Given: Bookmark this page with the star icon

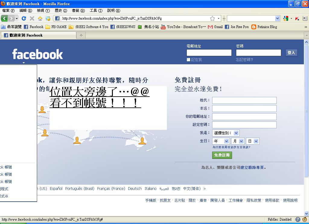Looking at the screenshot, I should click(x=212, y=18).
